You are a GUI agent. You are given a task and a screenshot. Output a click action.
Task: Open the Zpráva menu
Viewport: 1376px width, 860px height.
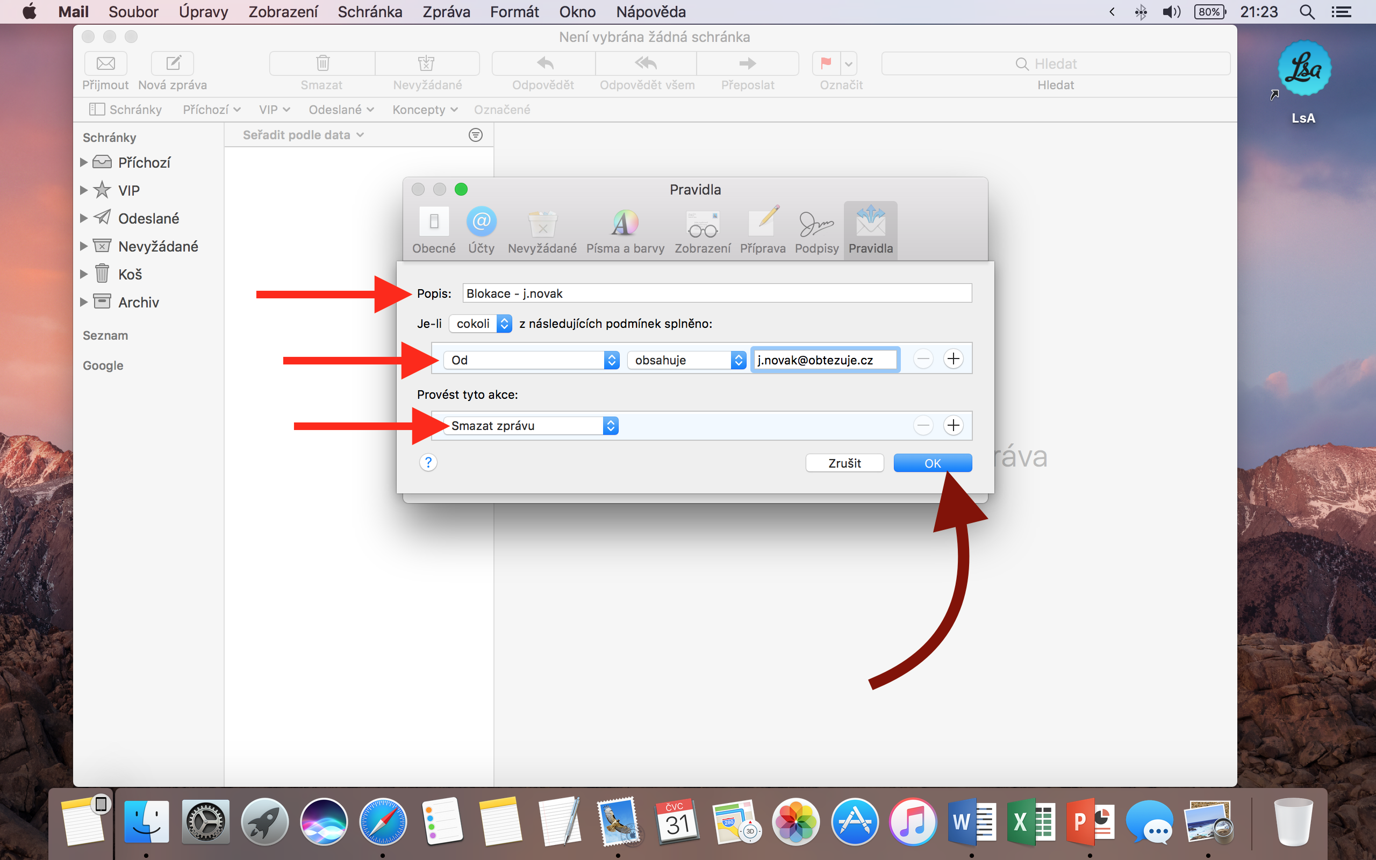(446, 12)
